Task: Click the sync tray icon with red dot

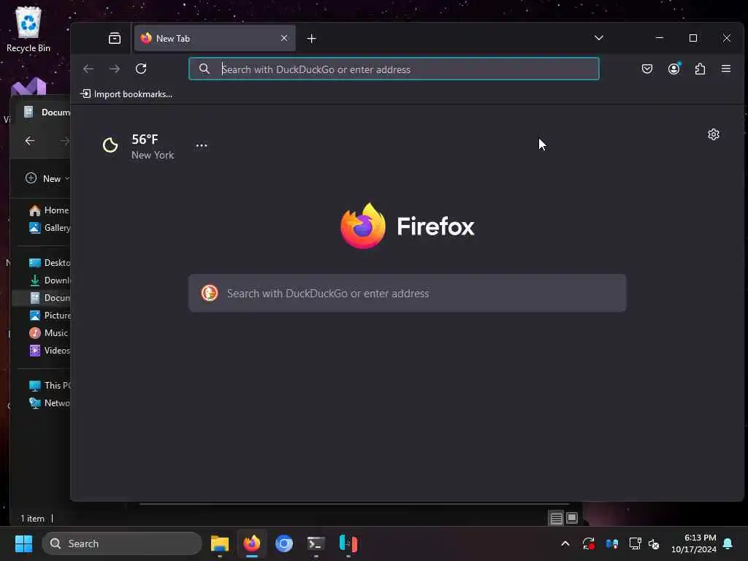Action: click(588, 543)
